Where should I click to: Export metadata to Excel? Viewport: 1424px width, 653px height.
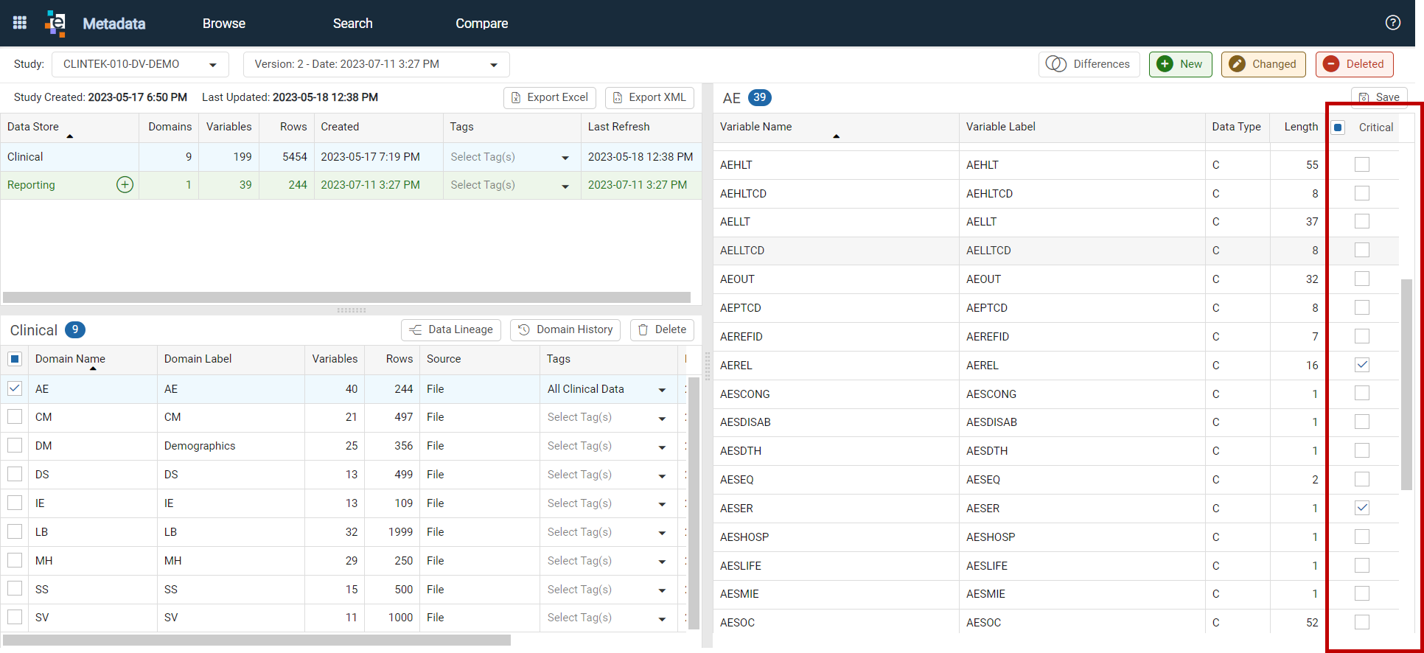click(550, 97)
